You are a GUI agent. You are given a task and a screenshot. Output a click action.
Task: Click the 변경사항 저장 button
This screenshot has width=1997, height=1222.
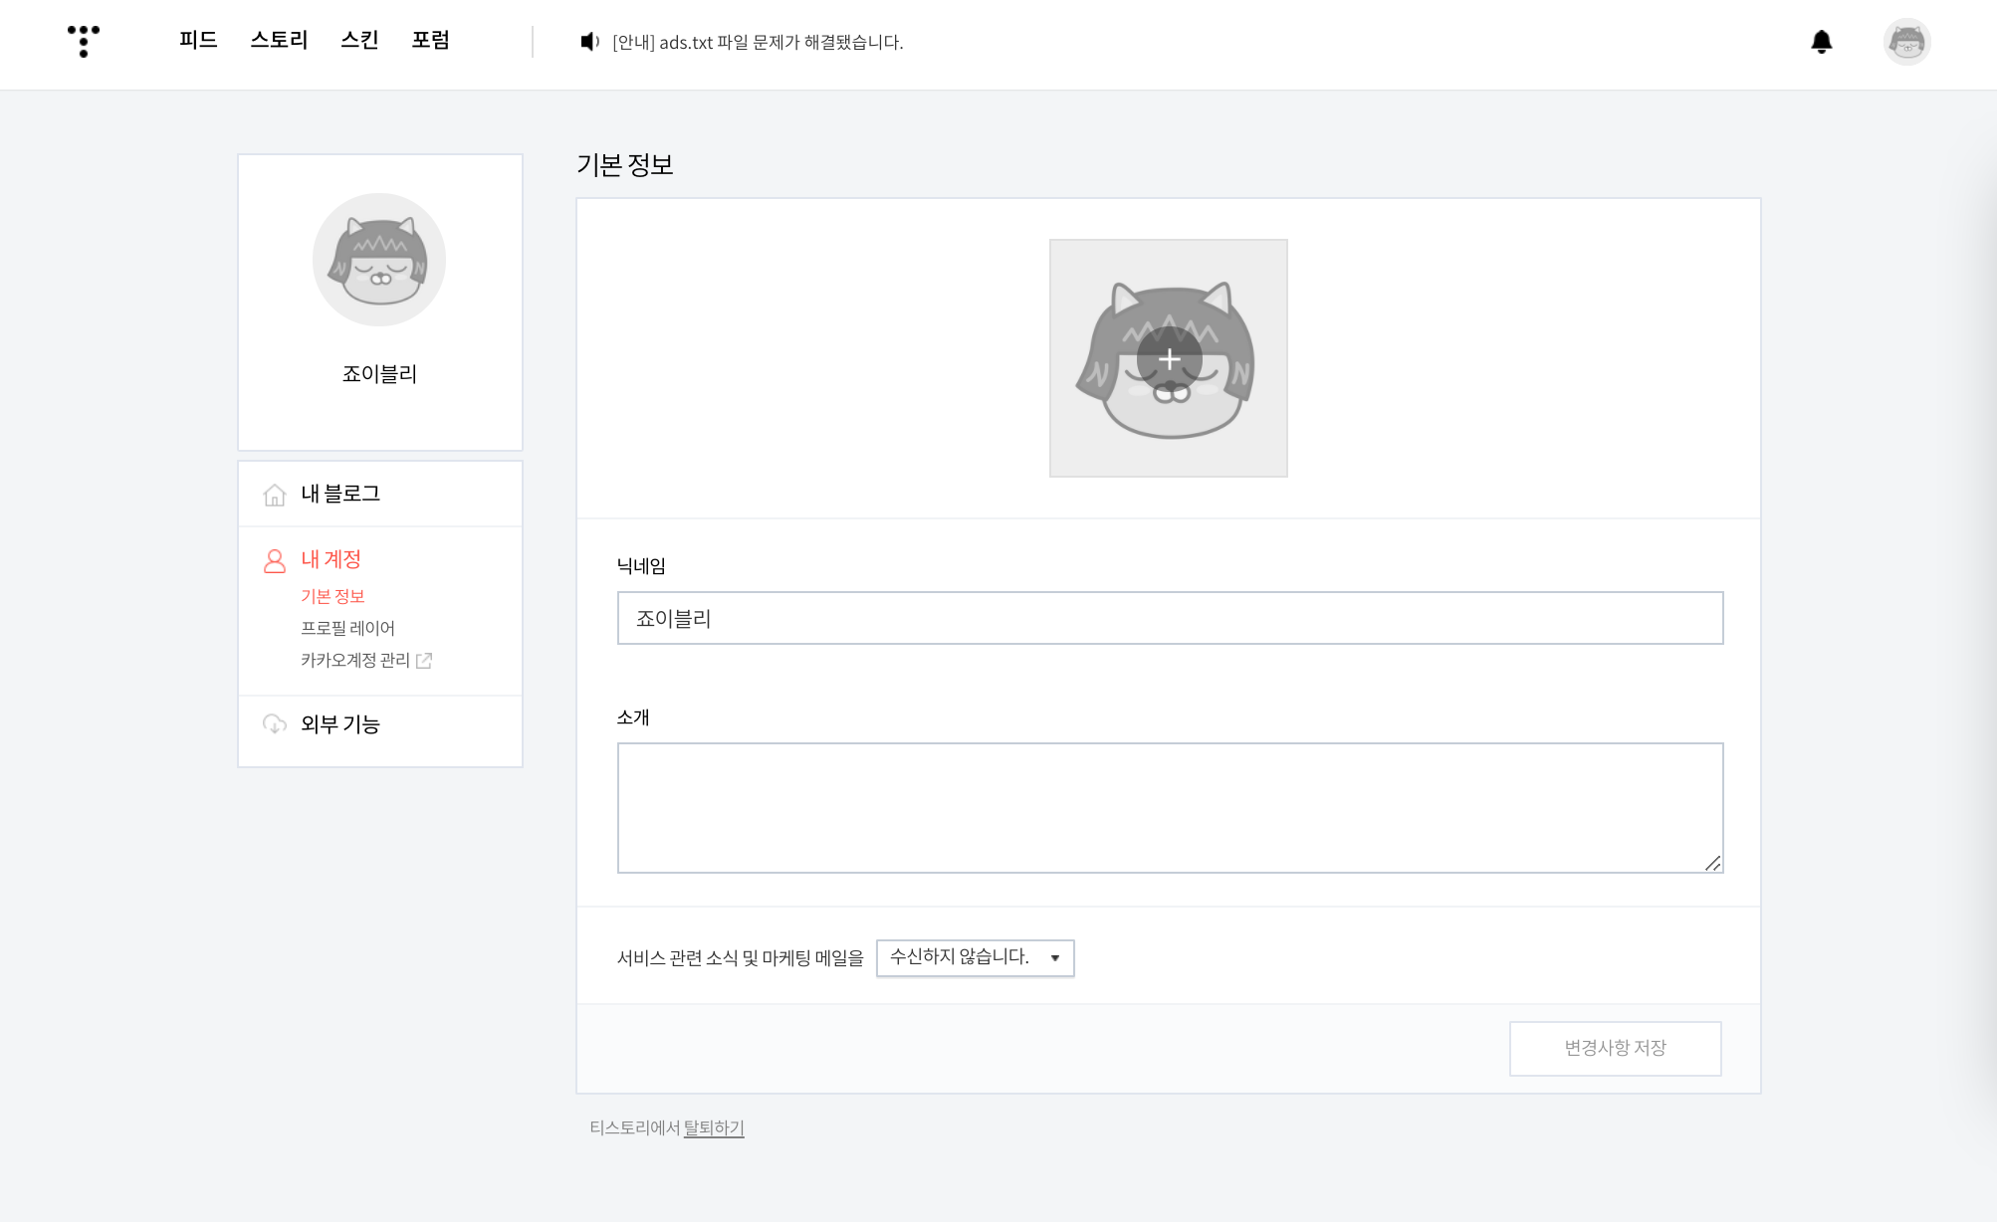[x=1615, y=1048]
